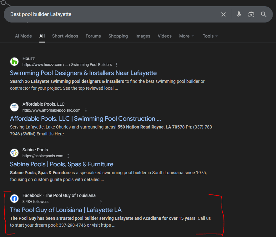Open the three-dot menu on Sabine Pools result
This screenshot has height=237, width=276.
click(x=68, y=156)
